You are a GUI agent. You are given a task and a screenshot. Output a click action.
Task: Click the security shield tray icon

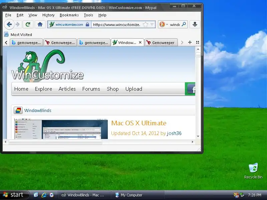coord(236,195)
